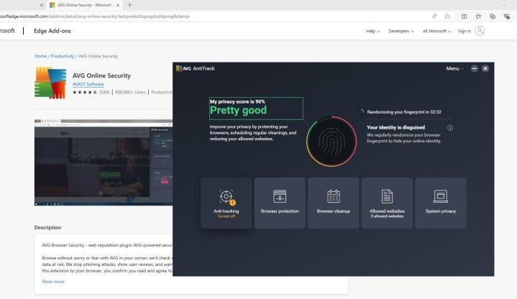The height and width of the screenshot is (299, 517).
Task: Open the Browser cleanup tile
Action: 334,203
